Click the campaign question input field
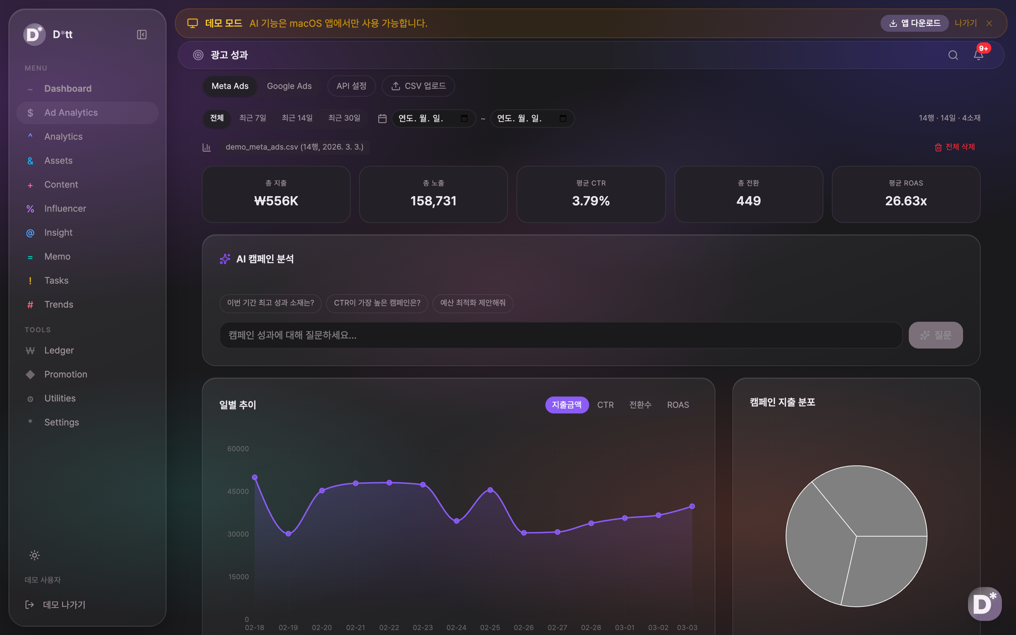This screenshot has width=1016, height=635. 561,335
